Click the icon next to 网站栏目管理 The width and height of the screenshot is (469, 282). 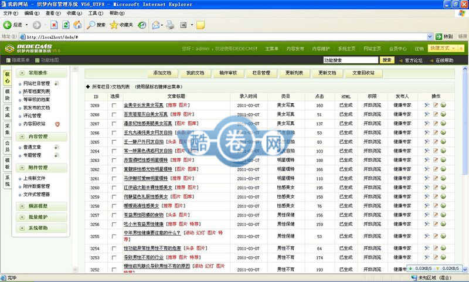56,83
